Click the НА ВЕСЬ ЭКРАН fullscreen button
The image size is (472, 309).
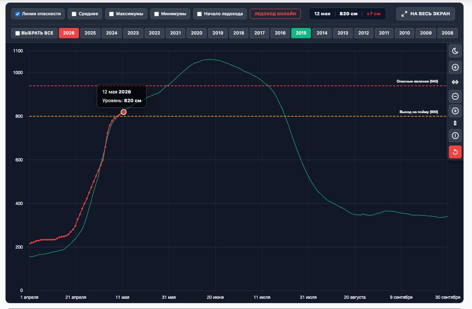click(x=426, y=14)
